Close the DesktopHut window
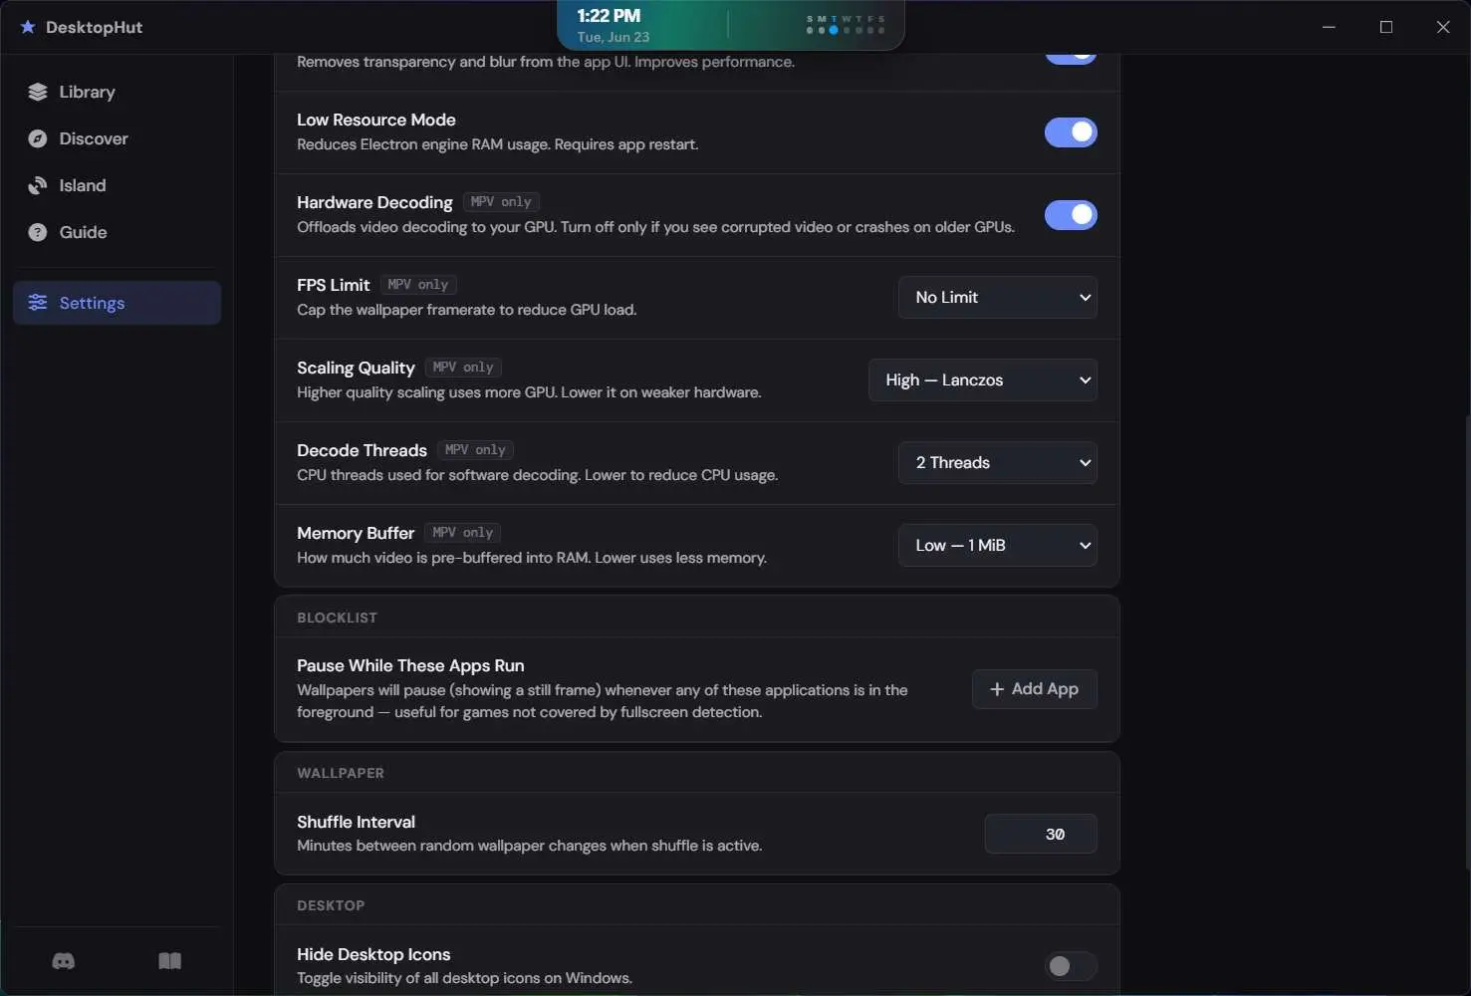This screenshot has width=1471, height=996. pos(1443,27)
